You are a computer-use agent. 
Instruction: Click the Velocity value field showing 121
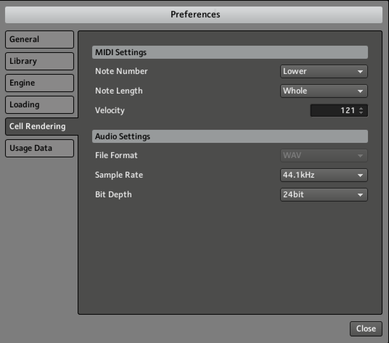click(334, 111)
